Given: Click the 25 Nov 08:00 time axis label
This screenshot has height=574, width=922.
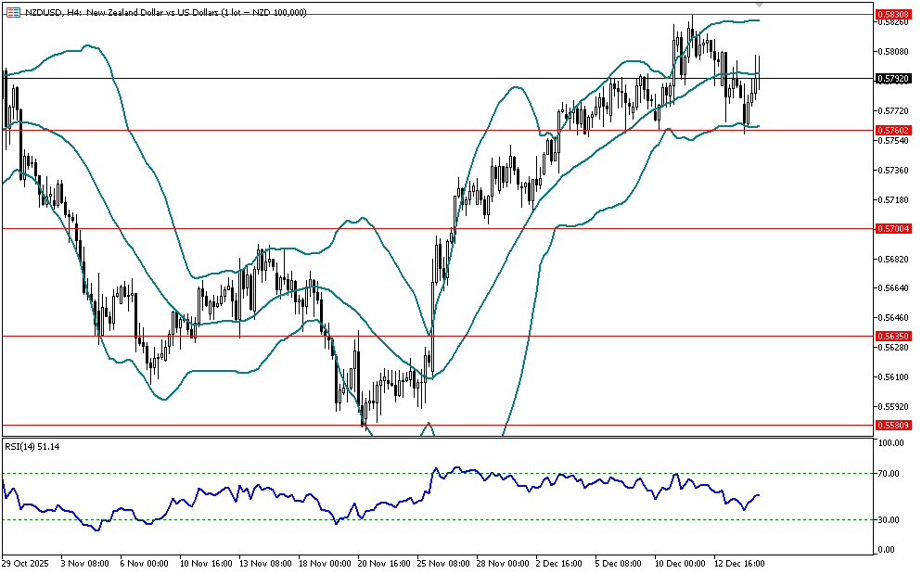Looking at the screenshot, I should tap(442, 563).
